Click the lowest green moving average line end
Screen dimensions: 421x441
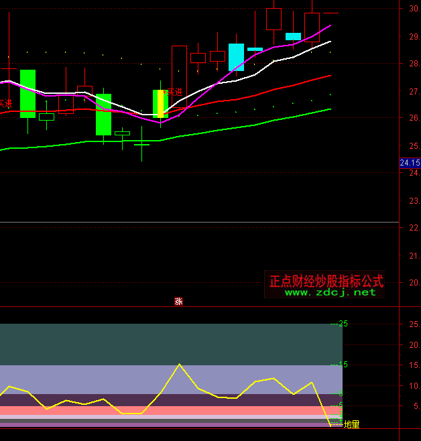330,109
